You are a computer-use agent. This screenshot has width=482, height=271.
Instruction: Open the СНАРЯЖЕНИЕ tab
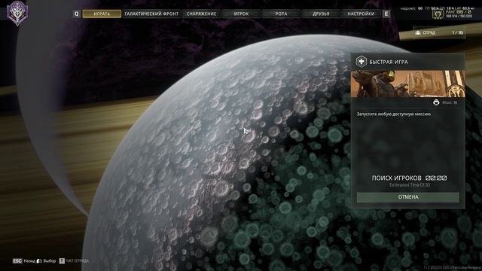coord(201,14)
